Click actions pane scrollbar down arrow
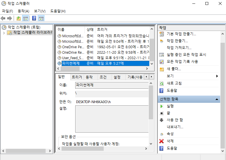The width and height of the screenshot is (226, 160). pos(223,151)
